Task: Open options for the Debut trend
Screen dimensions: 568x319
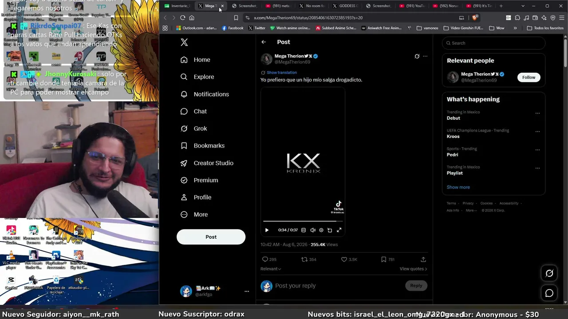Action: (x=537, y=113)
